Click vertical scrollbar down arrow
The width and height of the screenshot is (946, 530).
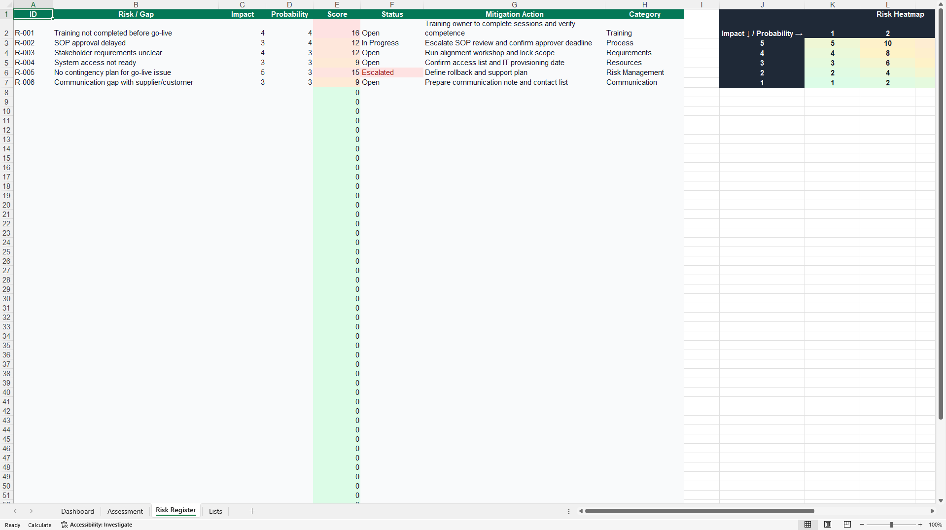pos(941,500)
